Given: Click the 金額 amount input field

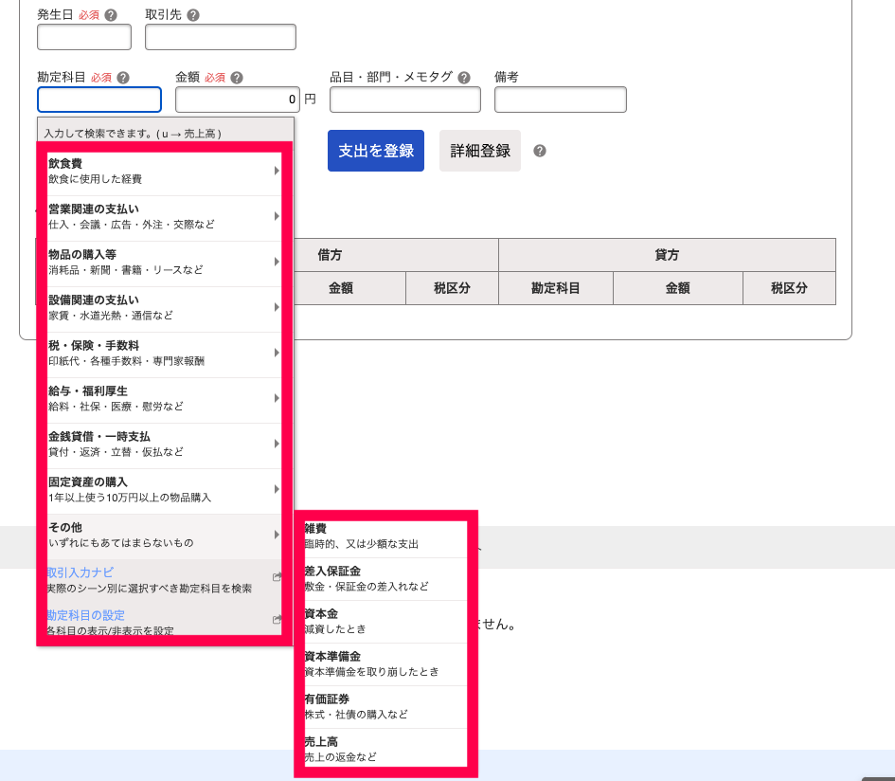Looking at the screenshot, I should [237, 100].
